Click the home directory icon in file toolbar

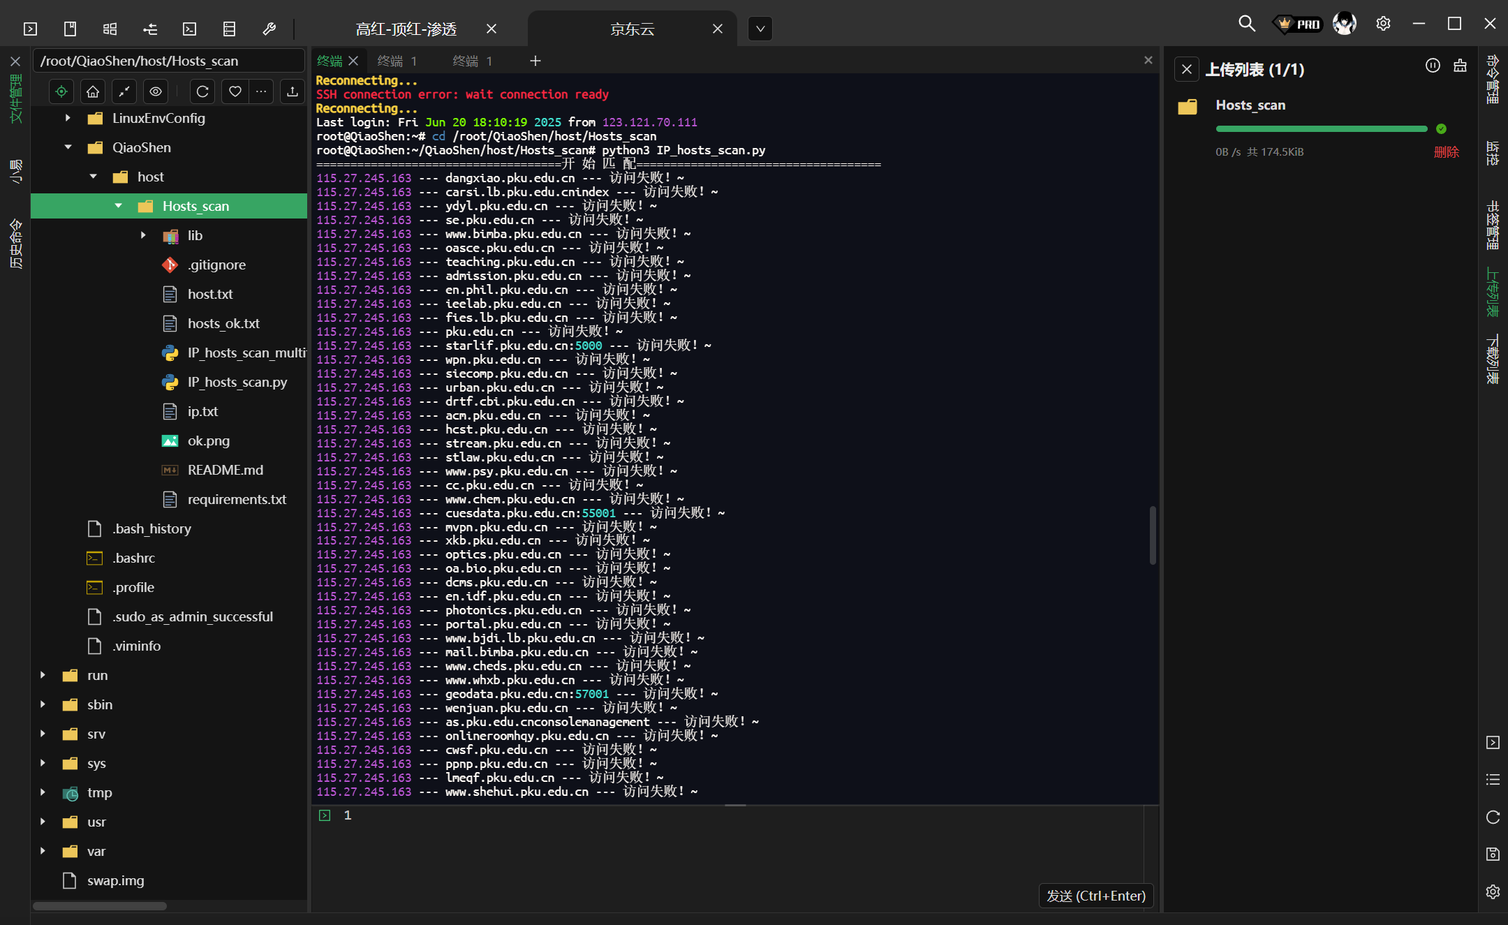93,91
